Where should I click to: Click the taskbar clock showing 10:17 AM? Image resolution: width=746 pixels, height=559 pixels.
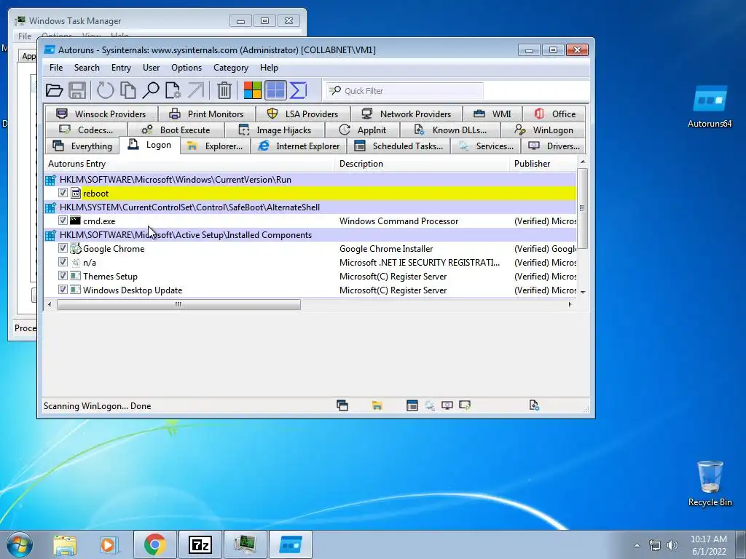coord(708,545)
